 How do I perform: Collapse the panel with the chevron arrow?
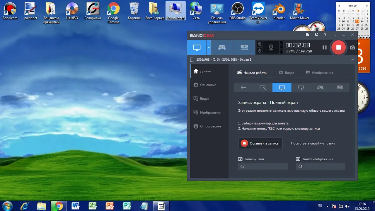(x=352, y=59)
